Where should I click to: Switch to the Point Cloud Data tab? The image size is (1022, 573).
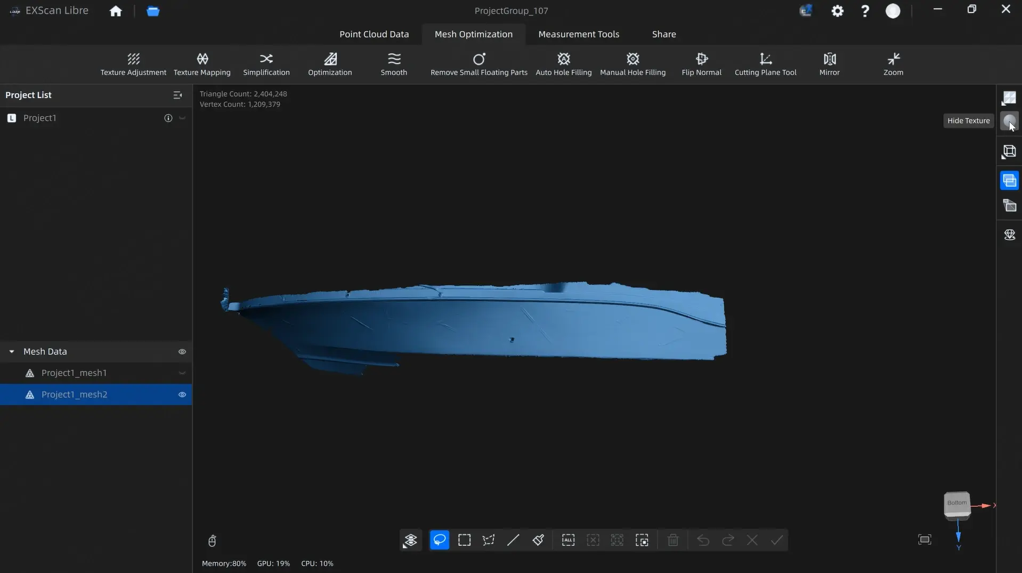(374, 34)
